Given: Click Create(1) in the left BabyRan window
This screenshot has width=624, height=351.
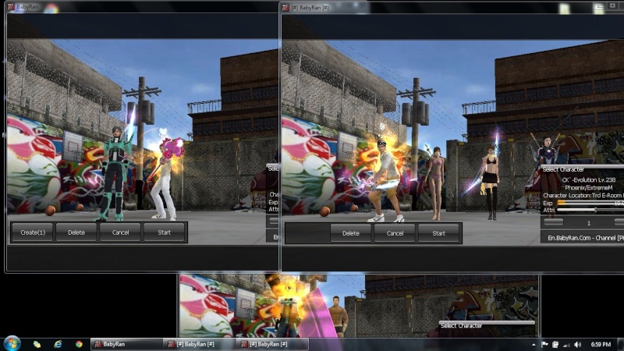Looking at the screenshot, I should 32,232.
